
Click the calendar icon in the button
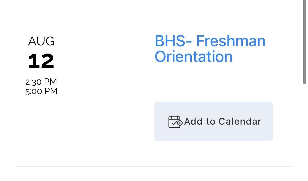[x=175, y=122]
